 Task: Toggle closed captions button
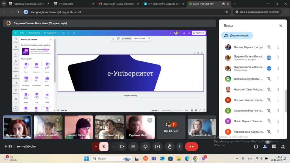pyautogui.click(x=133, y=147)
